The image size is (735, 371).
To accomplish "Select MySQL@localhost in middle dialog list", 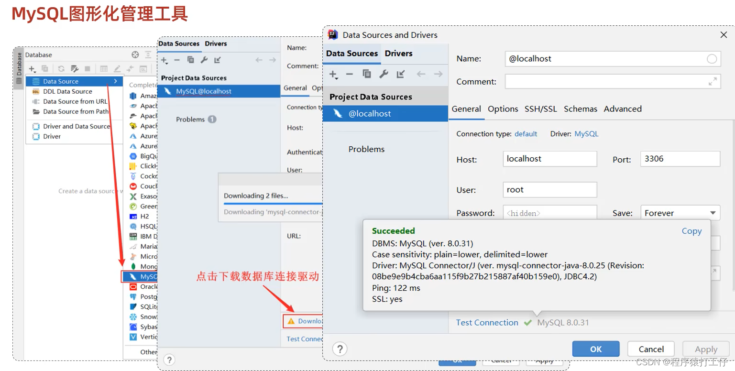I will (219, 91).
